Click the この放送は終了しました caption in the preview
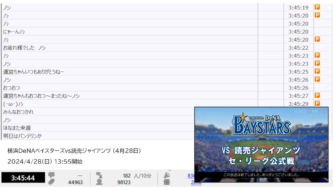The width and height of the screenshot is (333, 187). point(262,175)
